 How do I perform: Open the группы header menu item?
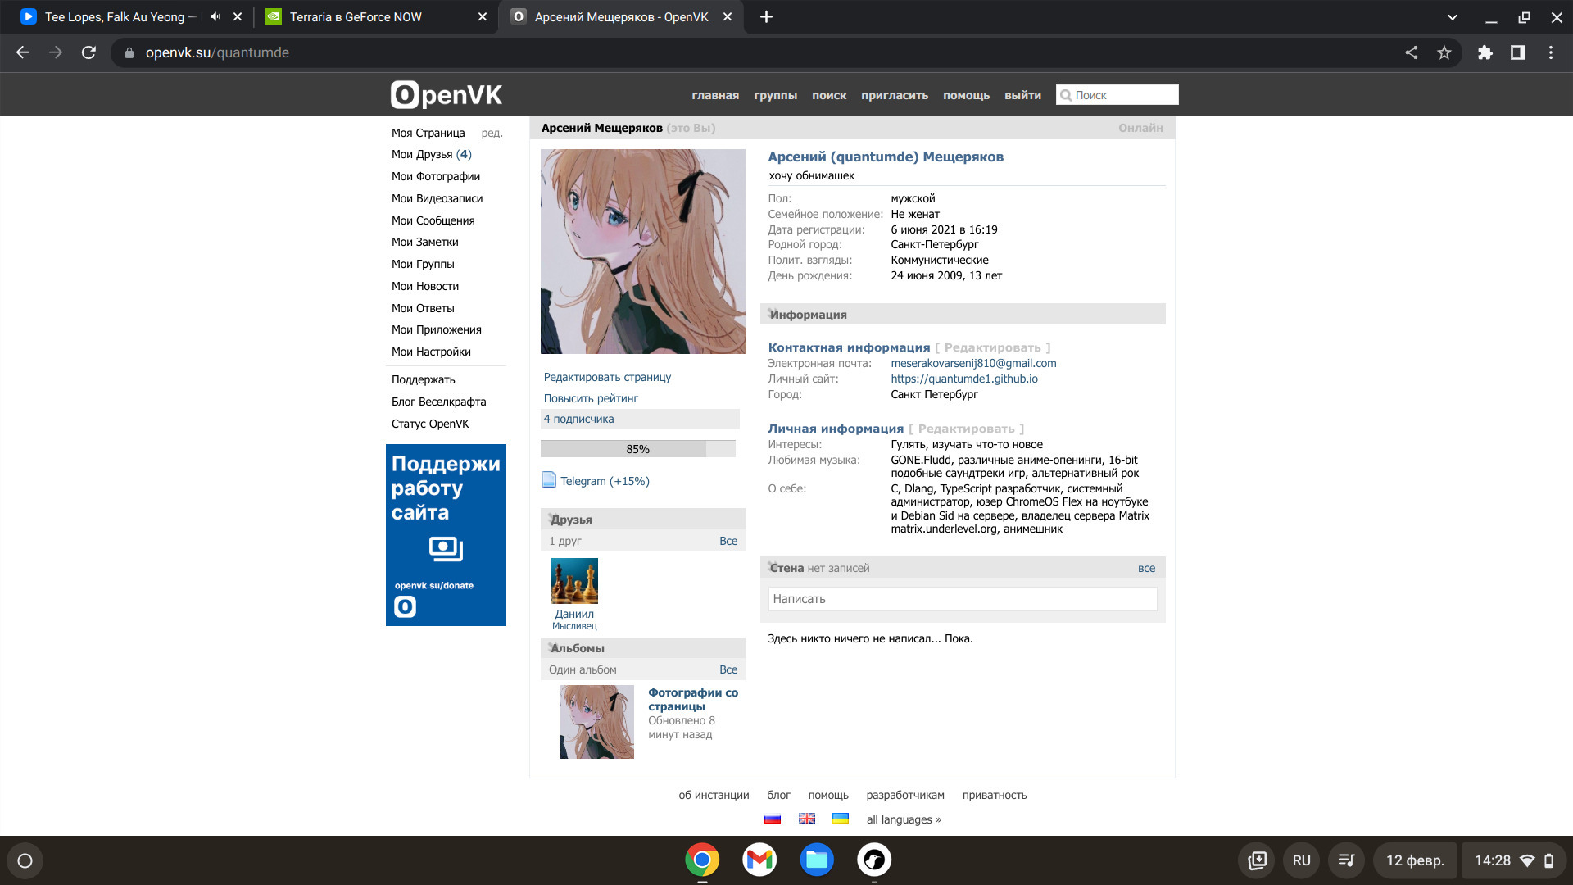[x=775, y=95]
